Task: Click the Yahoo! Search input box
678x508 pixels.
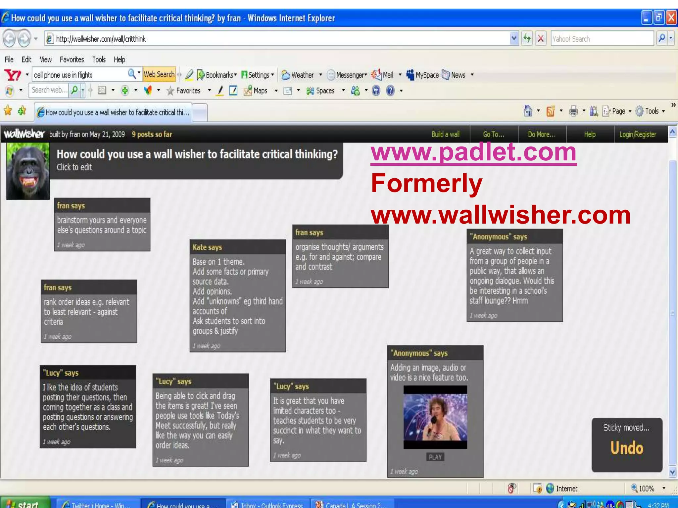Action: 602,39
